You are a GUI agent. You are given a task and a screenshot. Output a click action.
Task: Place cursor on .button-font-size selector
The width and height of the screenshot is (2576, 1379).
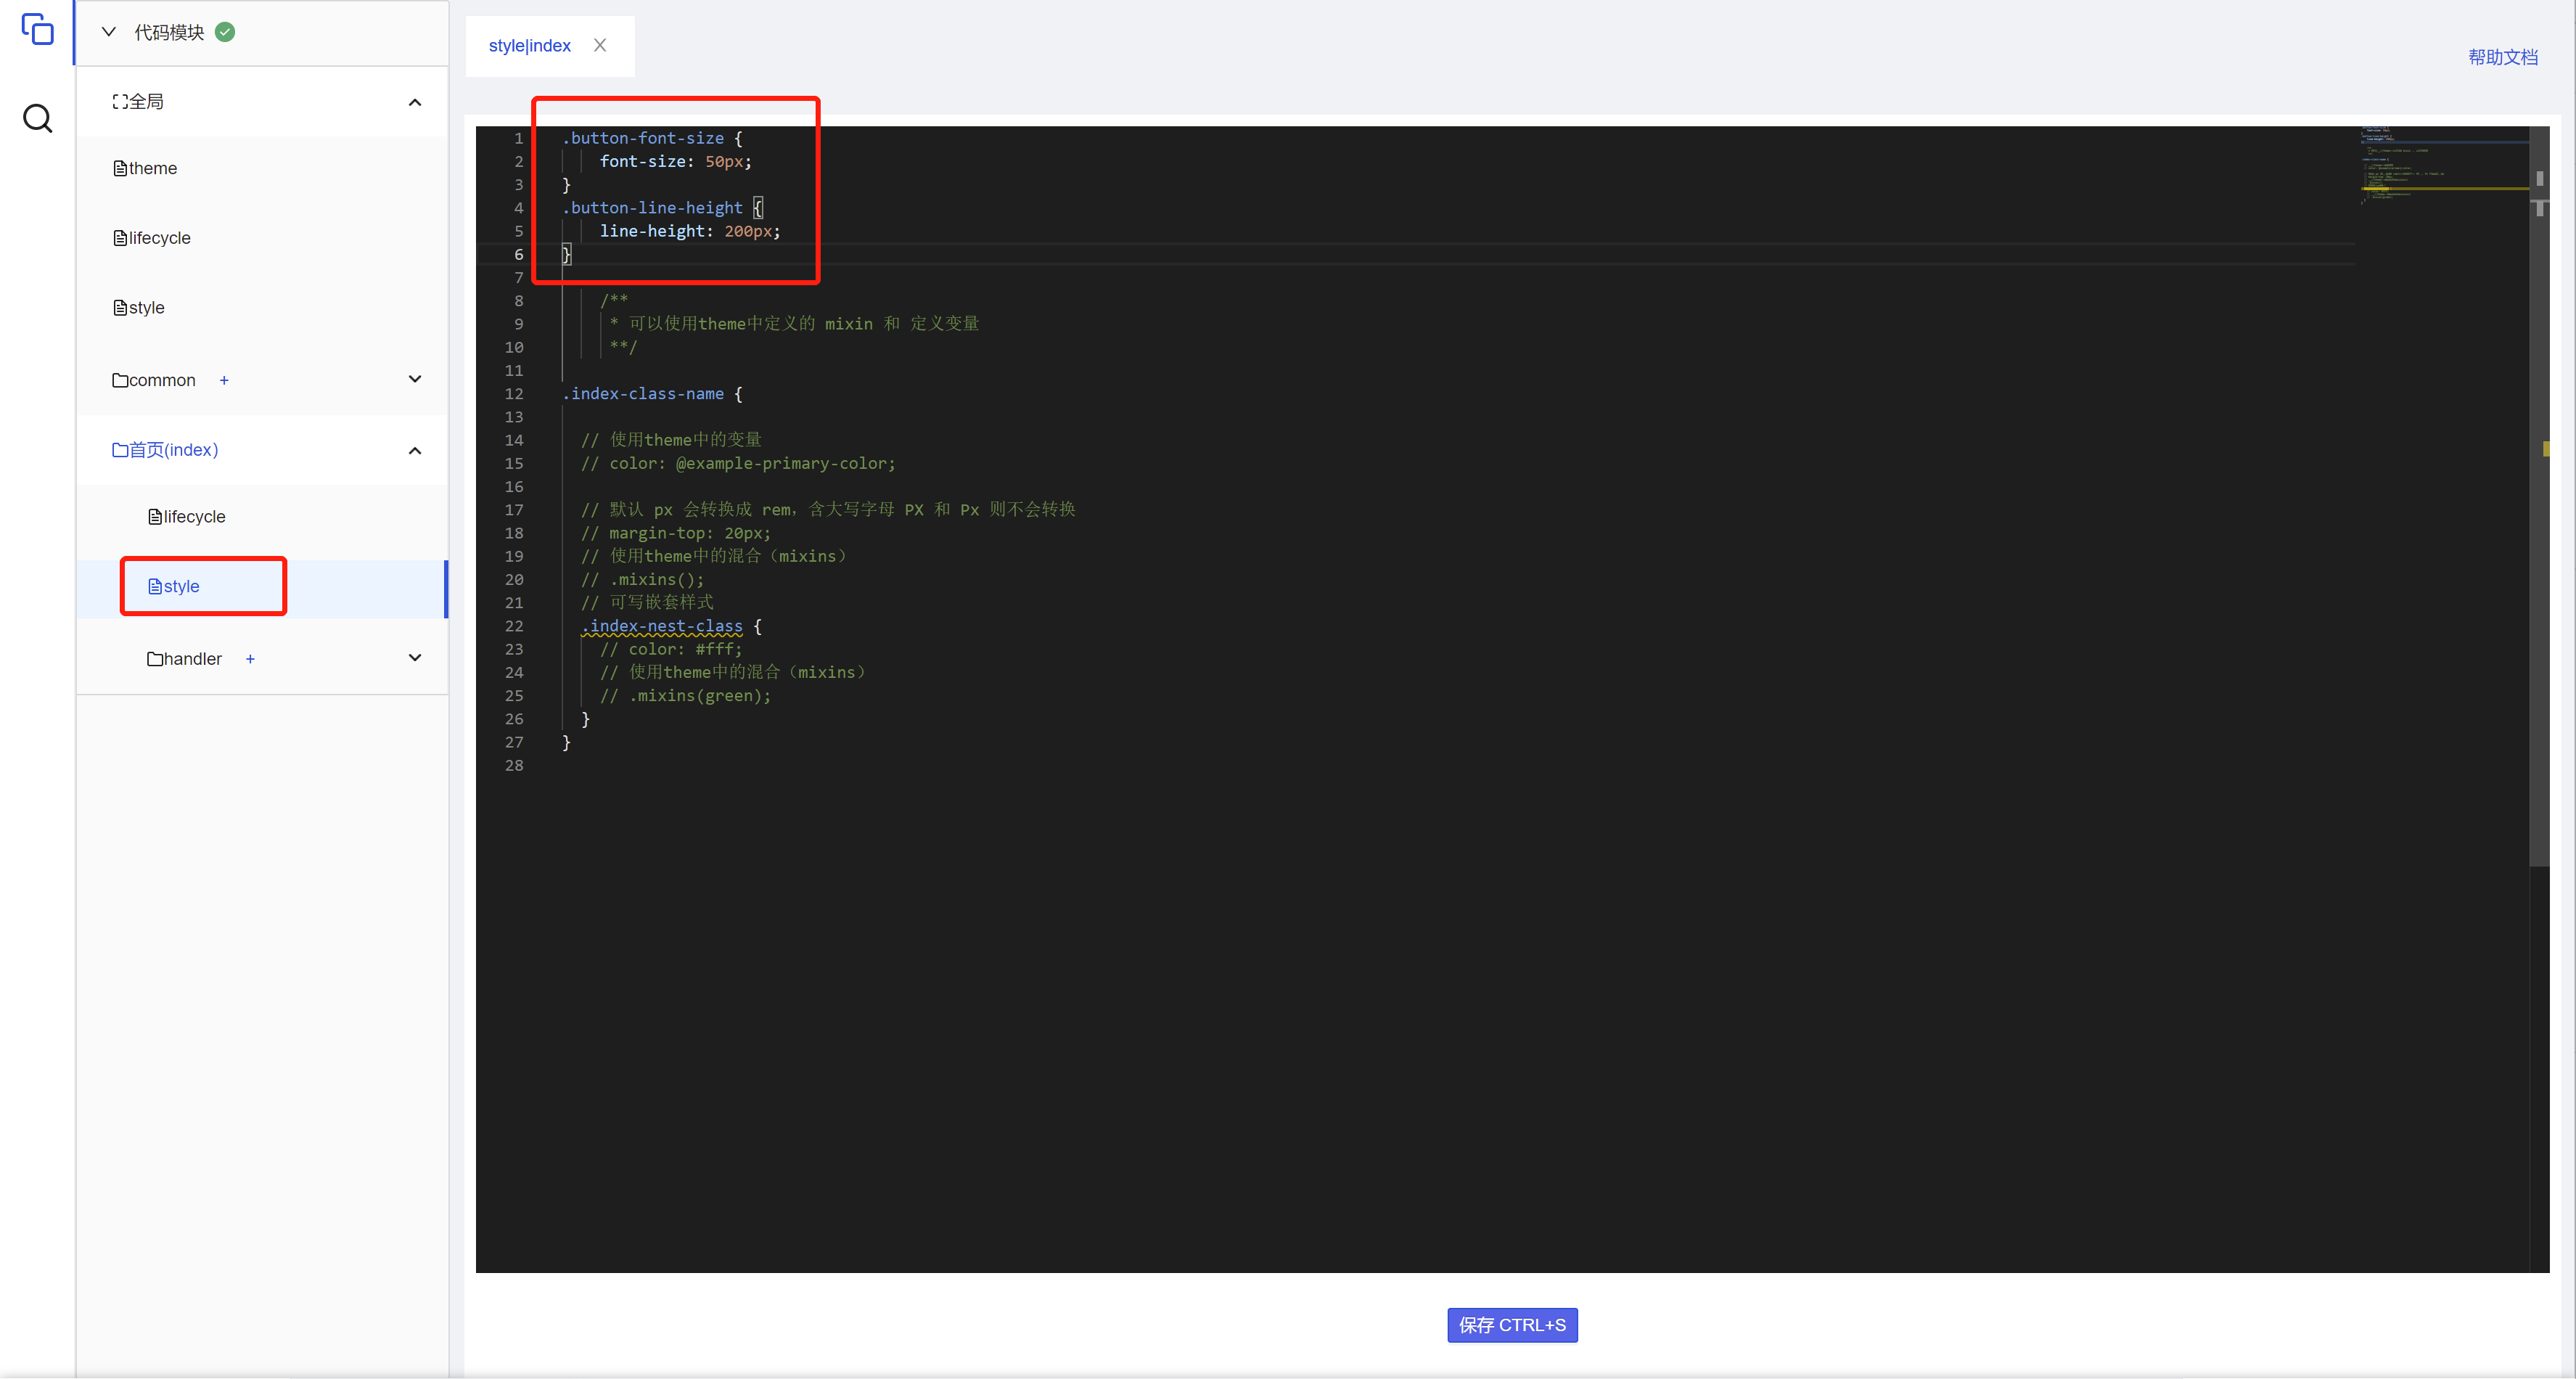(x=643, y=138)
